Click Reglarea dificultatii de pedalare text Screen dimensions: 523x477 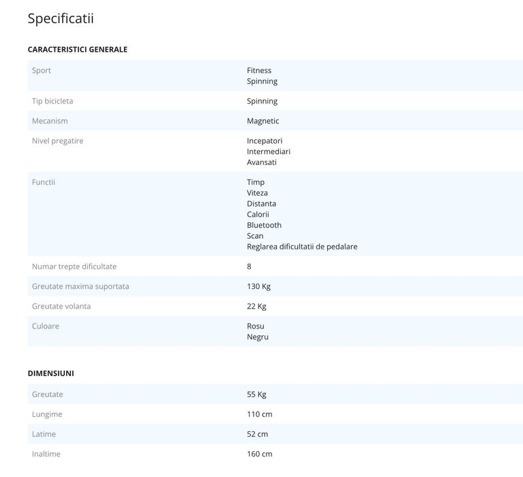tap(301, 247)
